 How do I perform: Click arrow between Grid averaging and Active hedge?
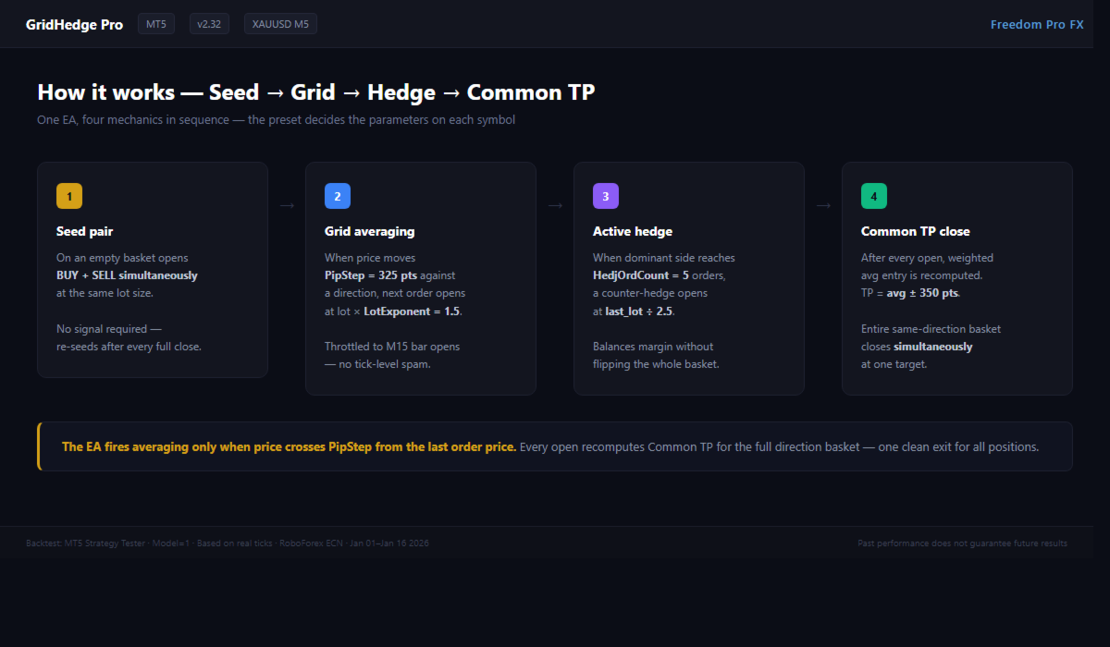click(x=555, y=205)
